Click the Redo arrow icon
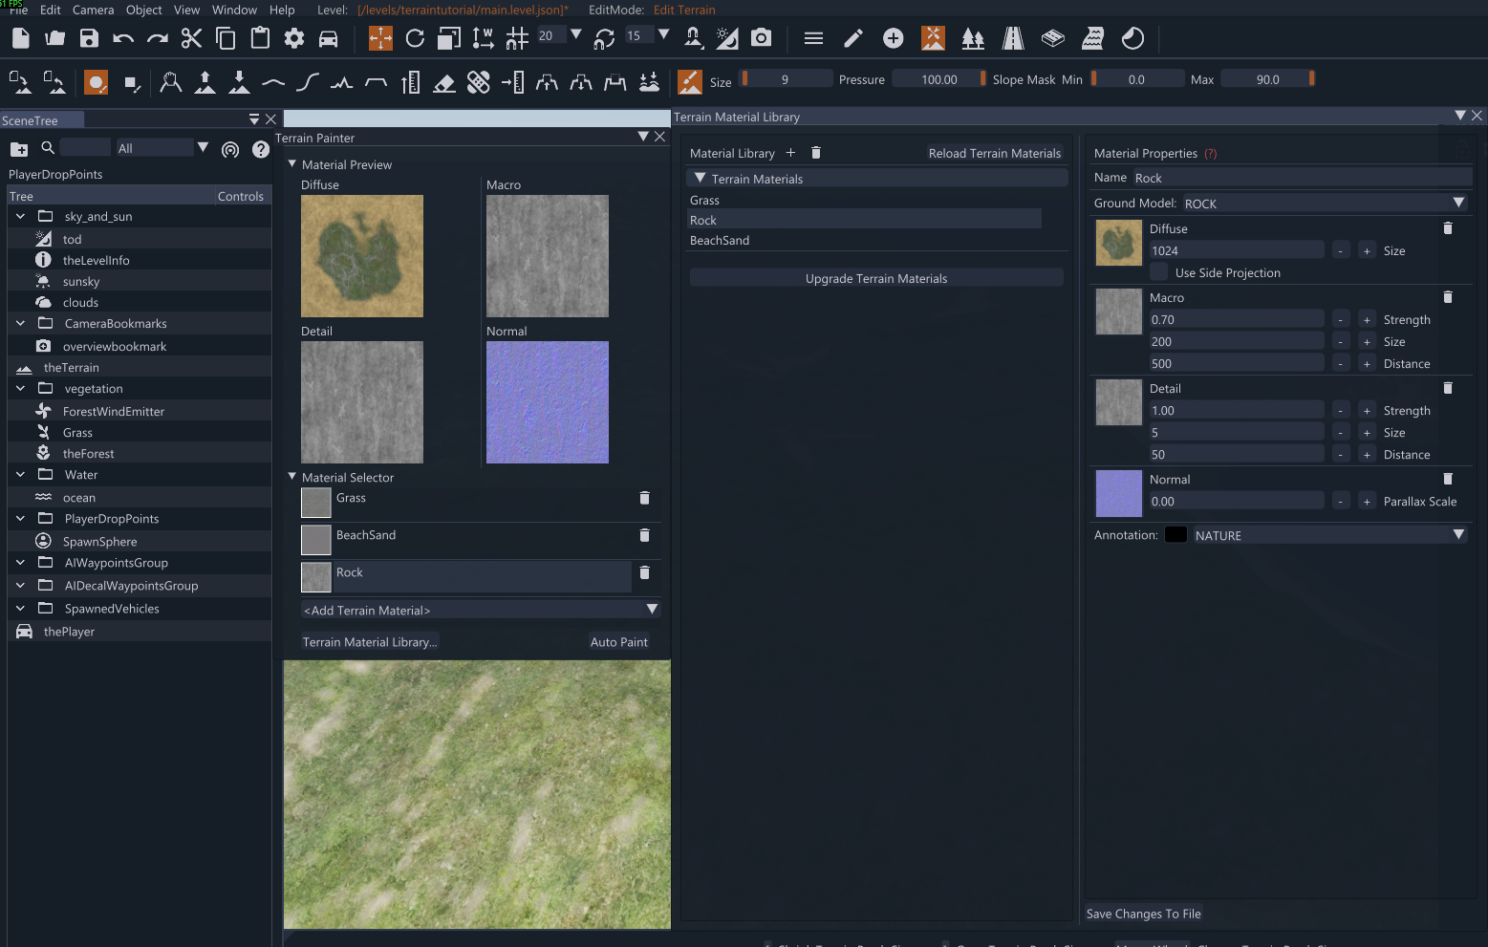 pyautogui.click(x=158, y=38)
